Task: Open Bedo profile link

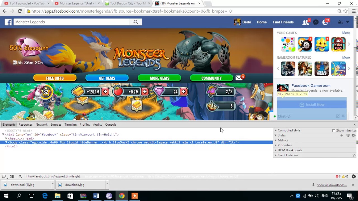Action: click(242, 22)
